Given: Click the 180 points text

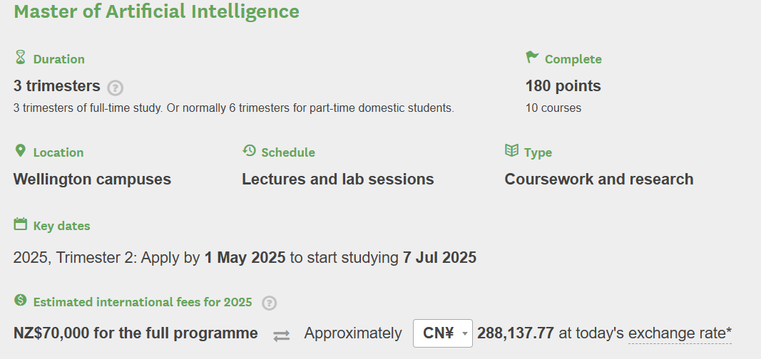Looking at the screenshot, I should tap(563, 86).
